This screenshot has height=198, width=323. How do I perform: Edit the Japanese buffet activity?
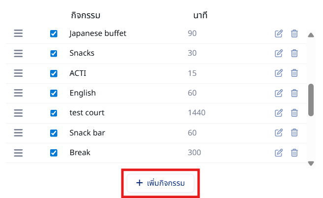tap(278, 33)
